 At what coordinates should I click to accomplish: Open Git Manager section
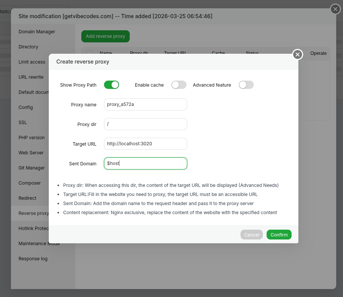coord(31,168)
